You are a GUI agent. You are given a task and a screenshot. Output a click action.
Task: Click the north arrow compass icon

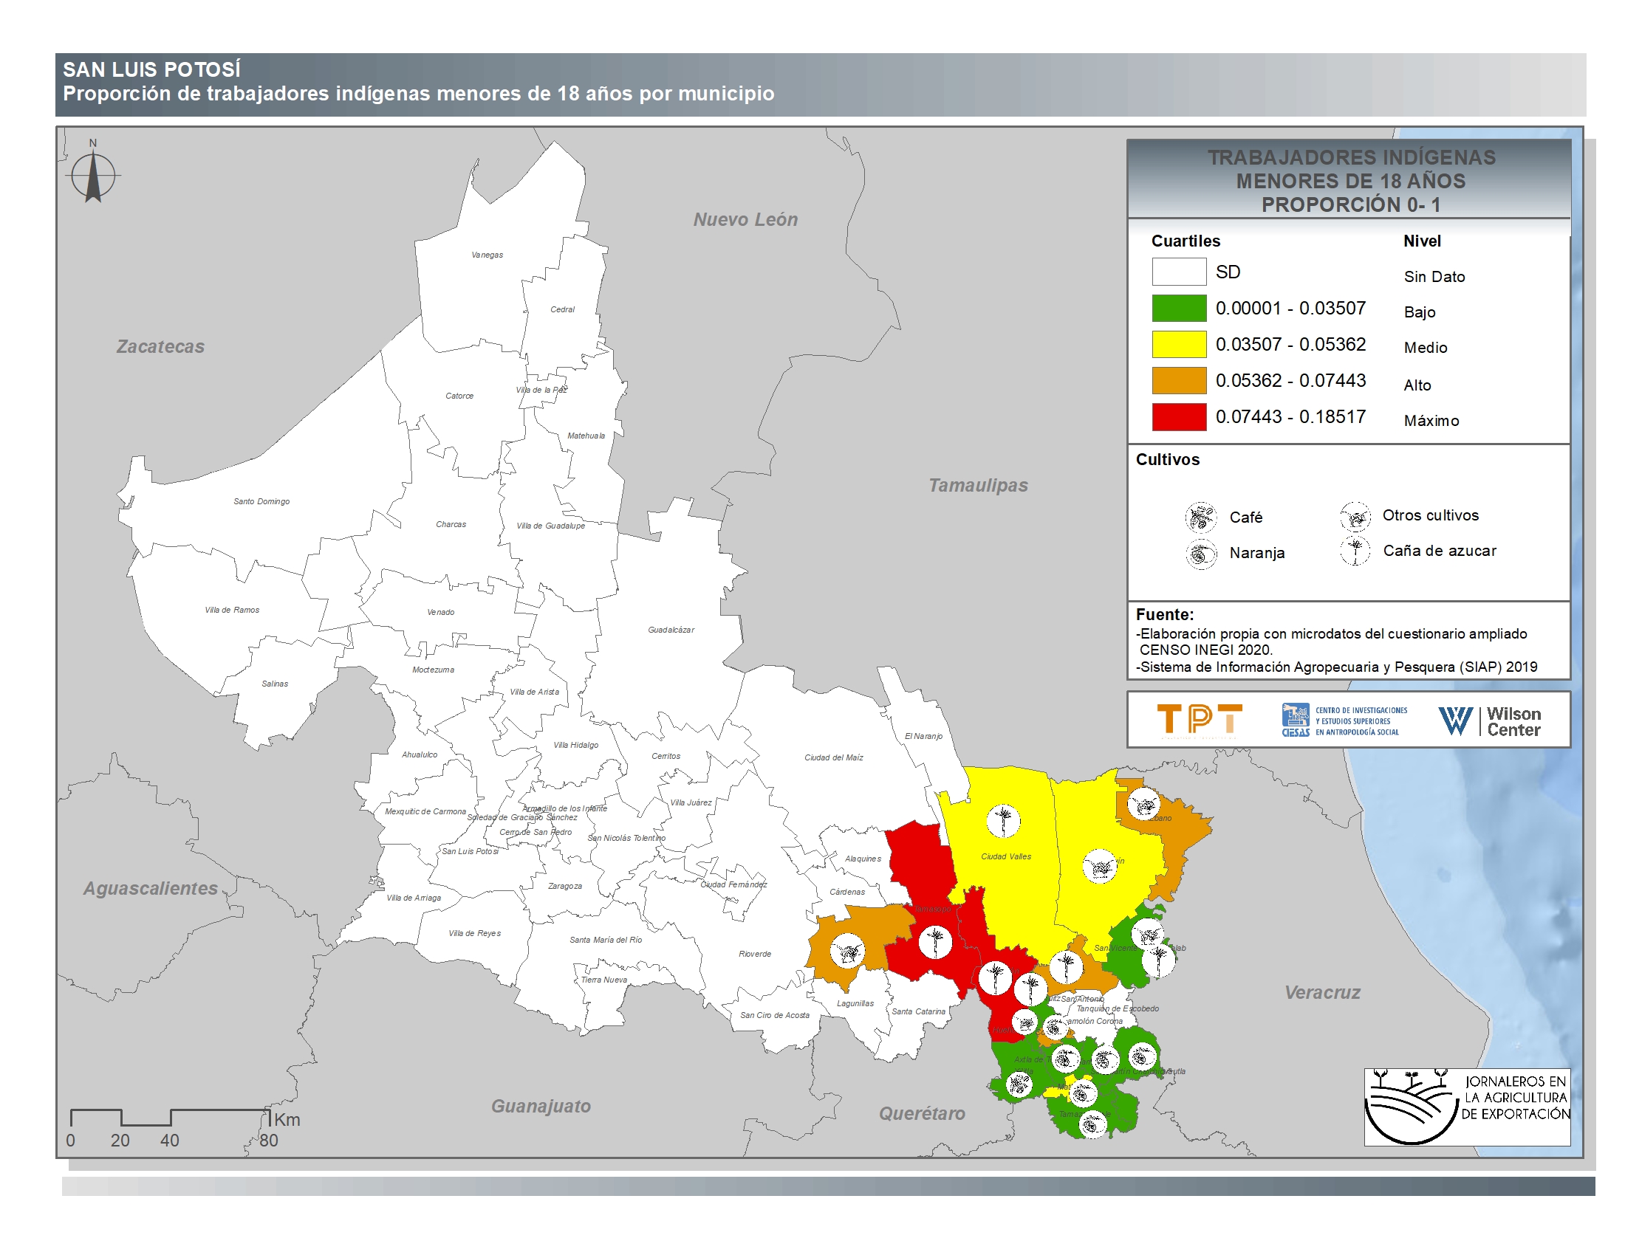pos(93,176)
